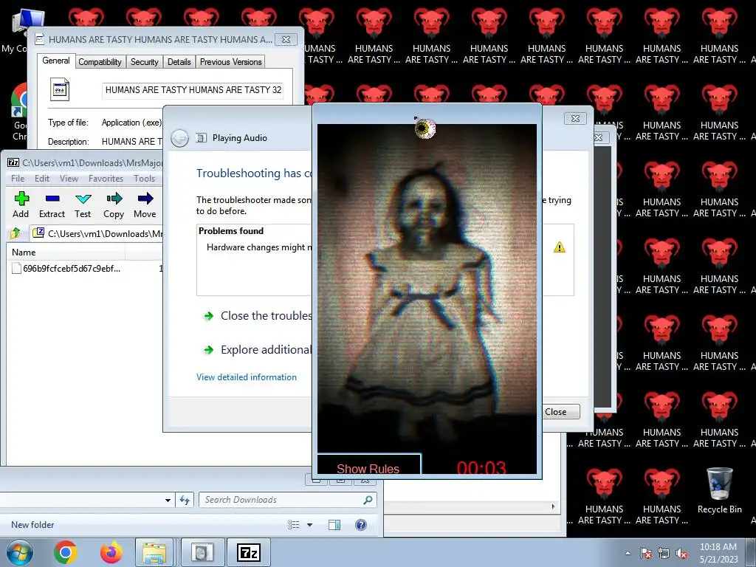The image size is (756, 567).
Task: Click the 7-Zip taskbar button
Action: click(x=249, y=552)
